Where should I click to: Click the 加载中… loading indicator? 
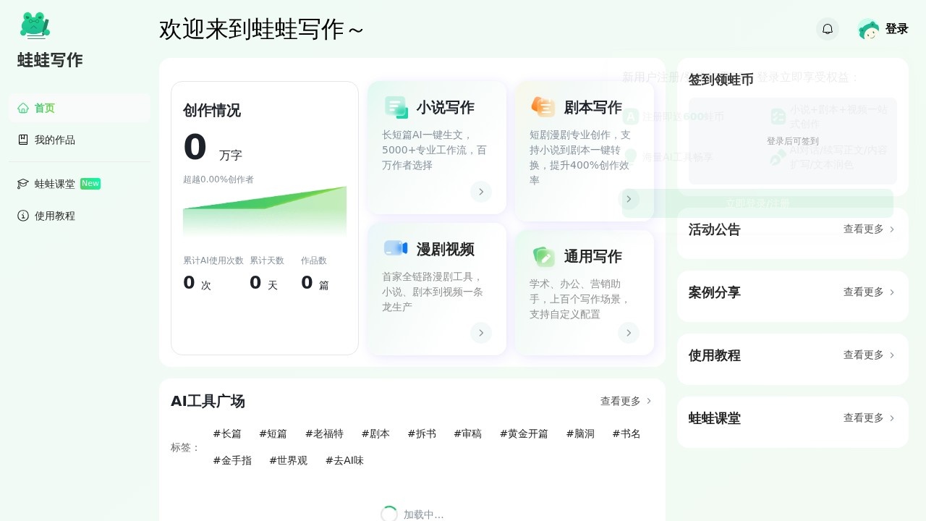click(412, 514)
